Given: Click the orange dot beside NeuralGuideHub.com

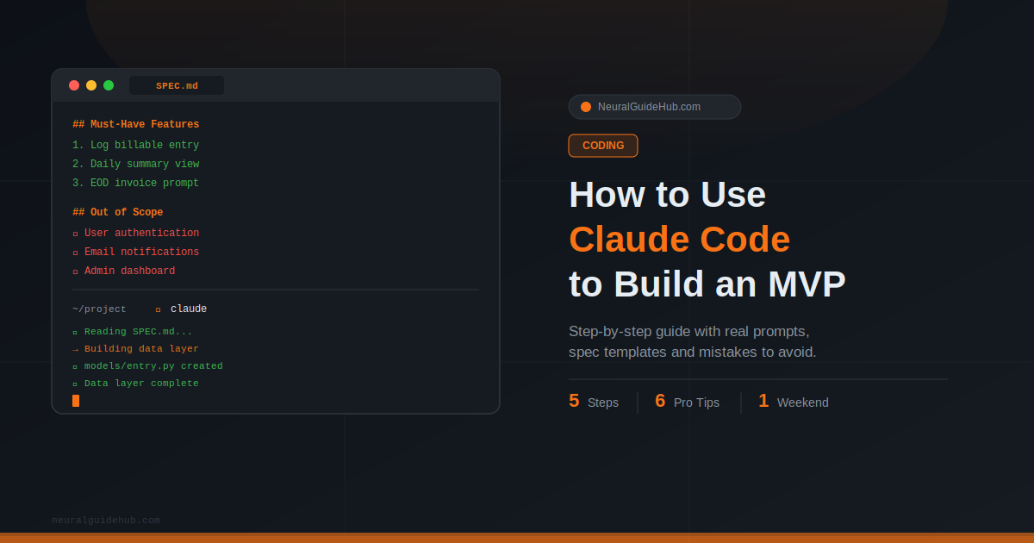Looking at the screenshot, I should [586, 107].
